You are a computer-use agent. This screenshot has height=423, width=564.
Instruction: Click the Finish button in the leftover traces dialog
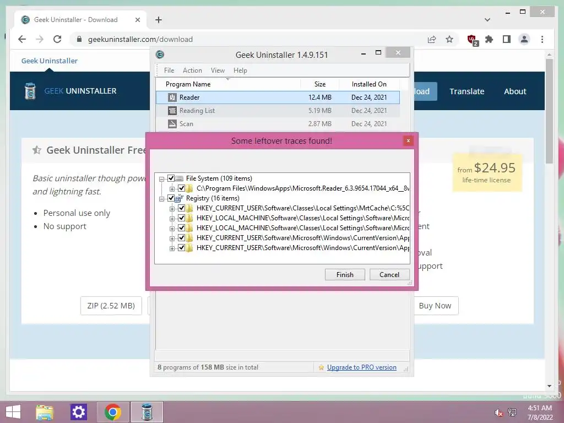click(x=345, y=274)
